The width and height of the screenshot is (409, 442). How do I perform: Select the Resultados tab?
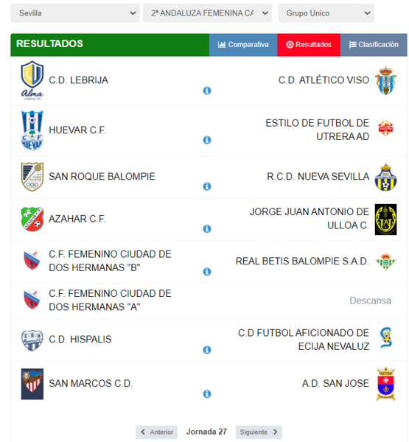click(309, 44)
